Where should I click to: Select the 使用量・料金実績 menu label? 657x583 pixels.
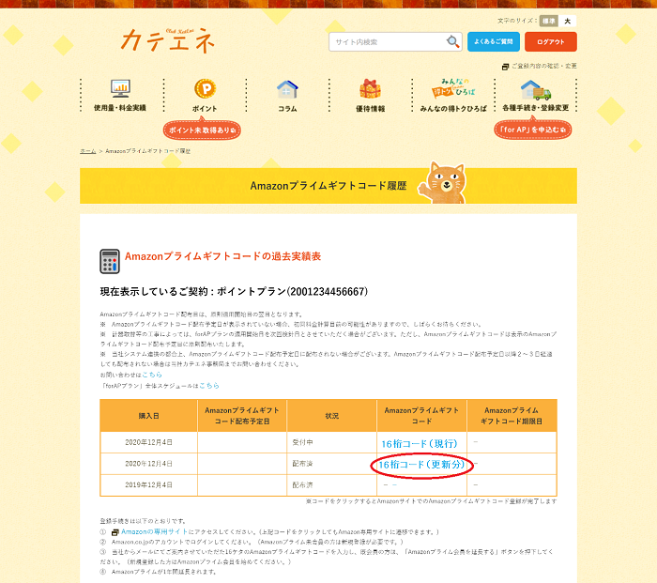coord(120,108)
